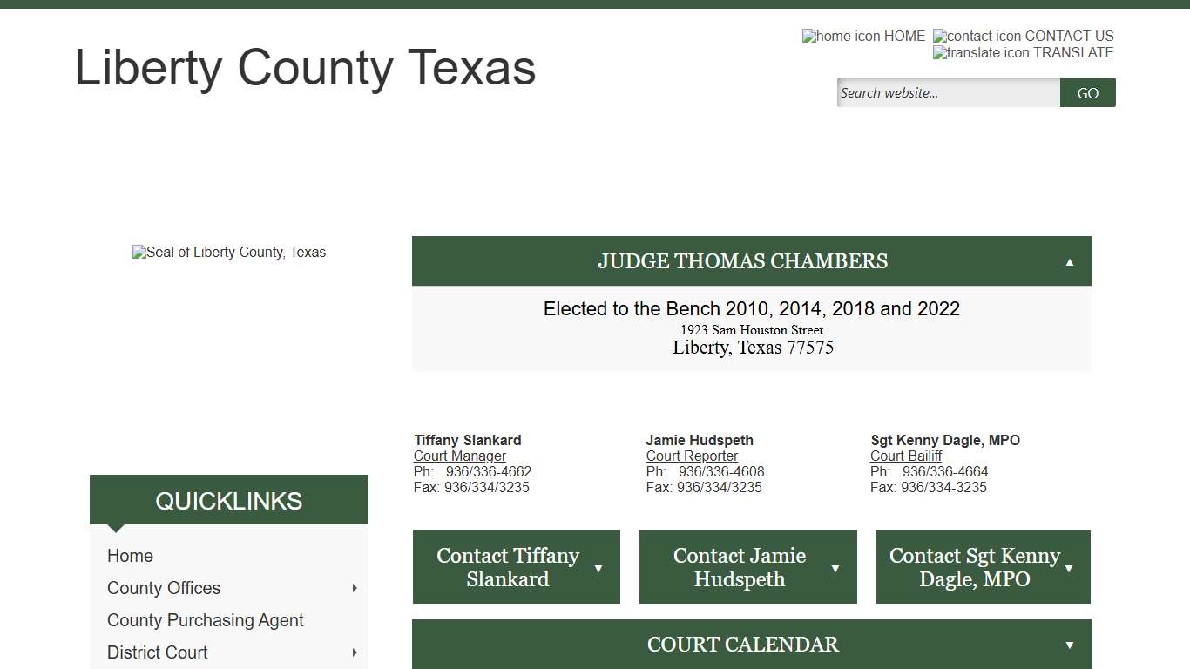Open Contact Jamie Hudspeth dropdown
The image size is (1190, 669).
[x=835, y=568]
